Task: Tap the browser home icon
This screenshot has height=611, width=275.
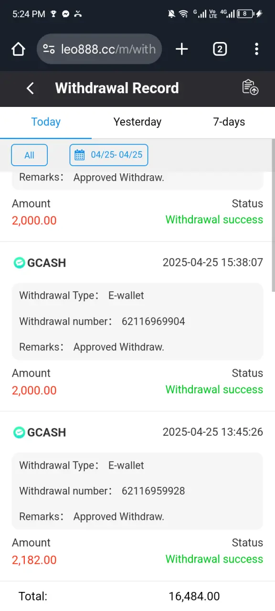Action: pyautogui.click(x=18, y=49)
